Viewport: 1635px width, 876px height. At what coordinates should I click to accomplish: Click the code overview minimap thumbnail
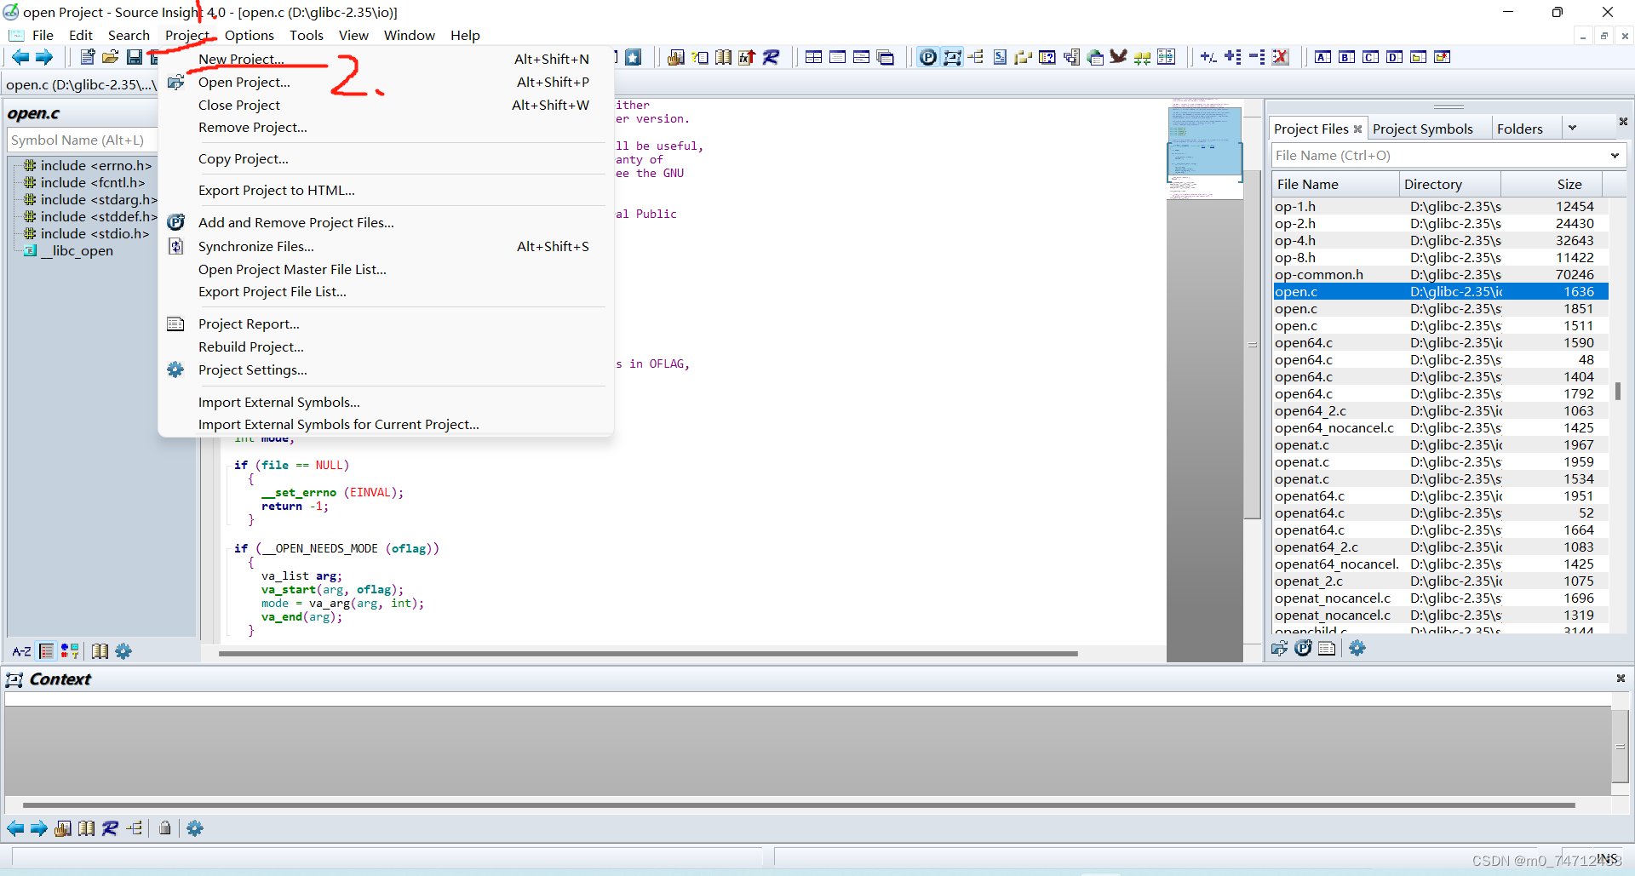[1204, 149]
